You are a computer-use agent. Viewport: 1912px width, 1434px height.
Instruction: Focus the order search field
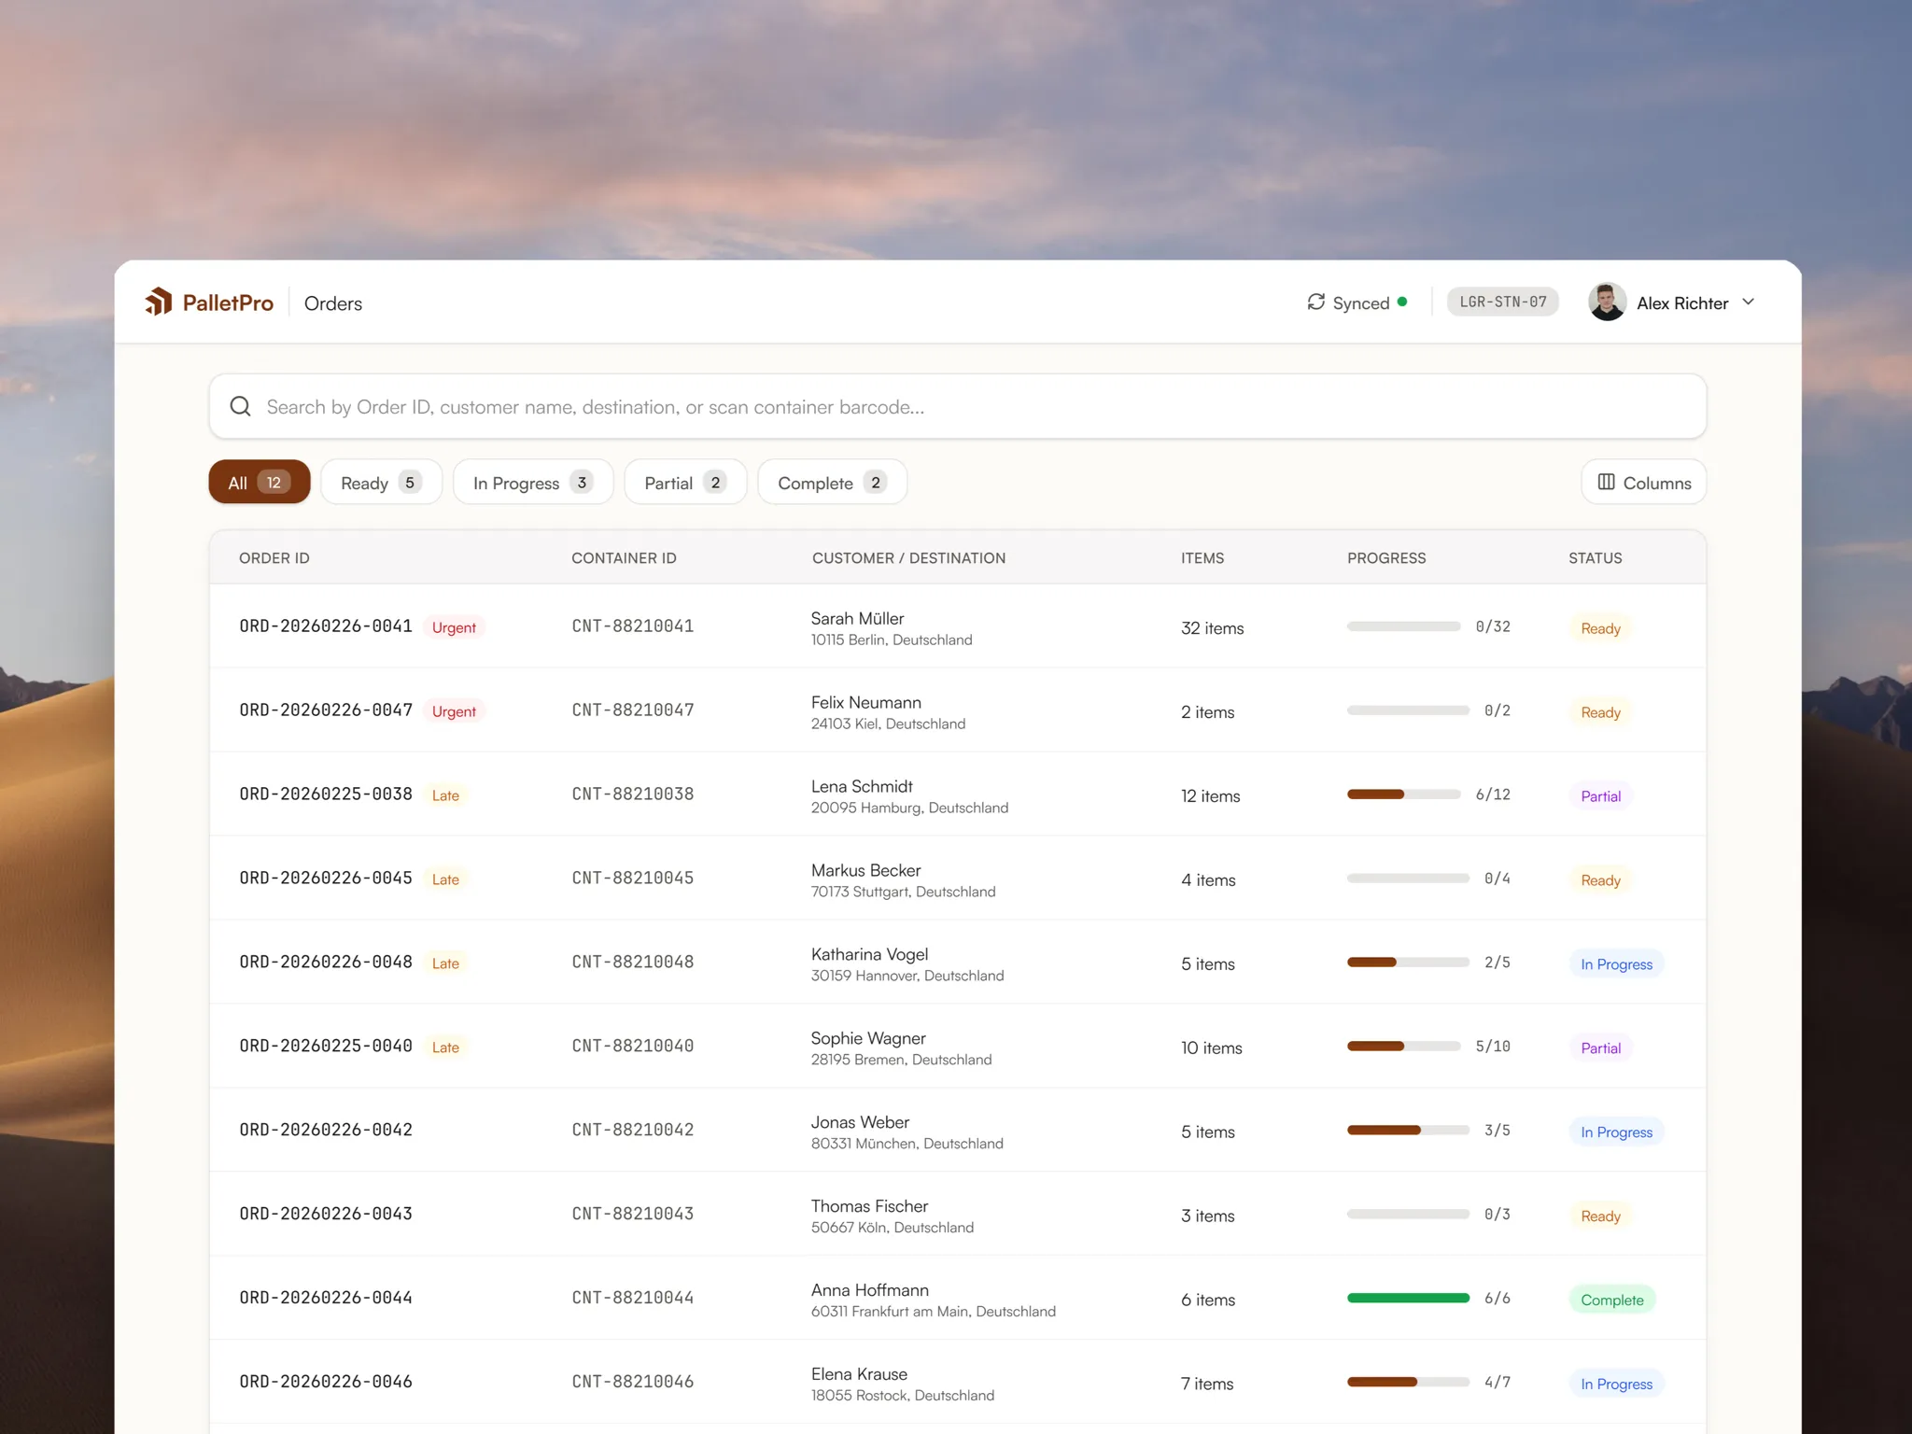tap(958, 406)
